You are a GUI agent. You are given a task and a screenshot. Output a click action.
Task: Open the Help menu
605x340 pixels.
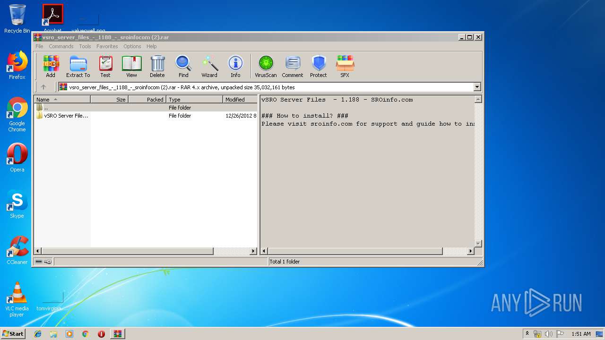point(151,46)
